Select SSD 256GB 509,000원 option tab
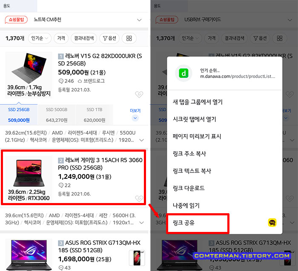The image size is (298, 271). tap(19, 115)
